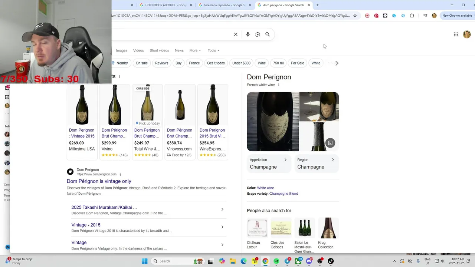Screen dimensions: 475x267
Task: Close the teremana reposado tab
Action: pyautogui.click(x=250, y=5)
